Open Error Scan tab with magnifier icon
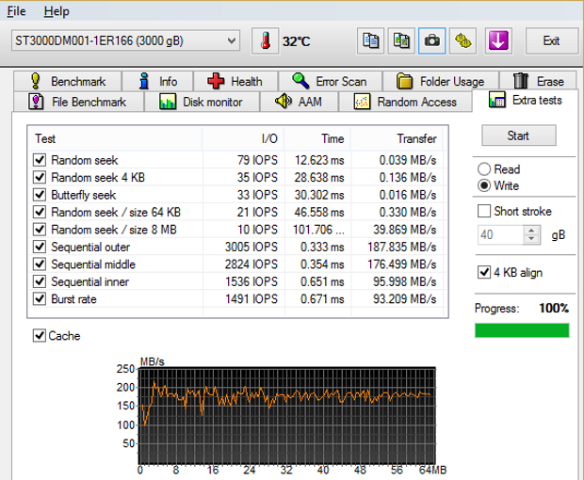The width and height of the screenshot is (584, 480). (x=329, y=81)
